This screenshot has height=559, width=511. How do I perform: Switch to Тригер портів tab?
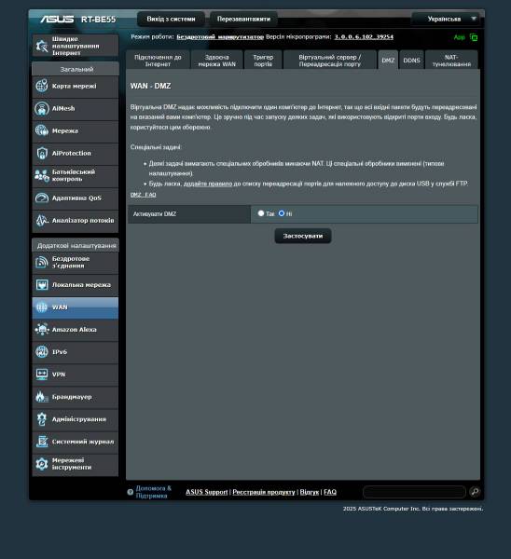(263, 61)
